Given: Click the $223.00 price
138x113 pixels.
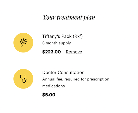Looking at the screenshot, I should click(x=51, y=52).
